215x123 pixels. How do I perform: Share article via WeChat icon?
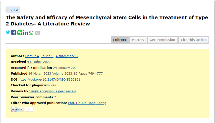(x=20, y=33)
